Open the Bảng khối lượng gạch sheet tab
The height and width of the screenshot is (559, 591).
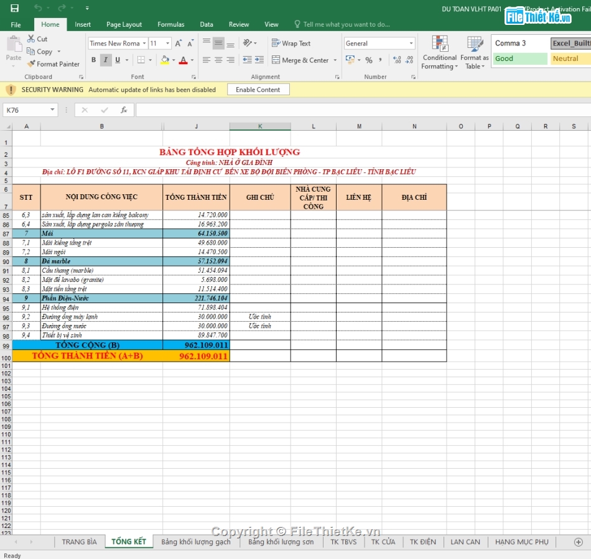[x=195, y=542]
